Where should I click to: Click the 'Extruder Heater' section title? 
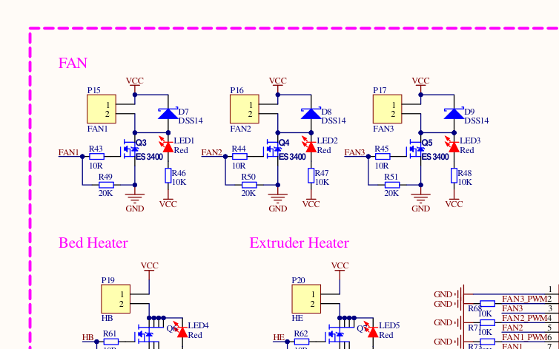click(299, 243)
